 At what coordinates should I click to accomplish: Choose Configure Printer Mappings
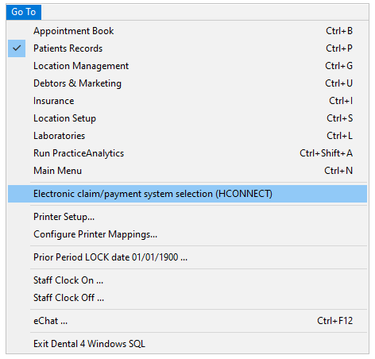point(187,234)
